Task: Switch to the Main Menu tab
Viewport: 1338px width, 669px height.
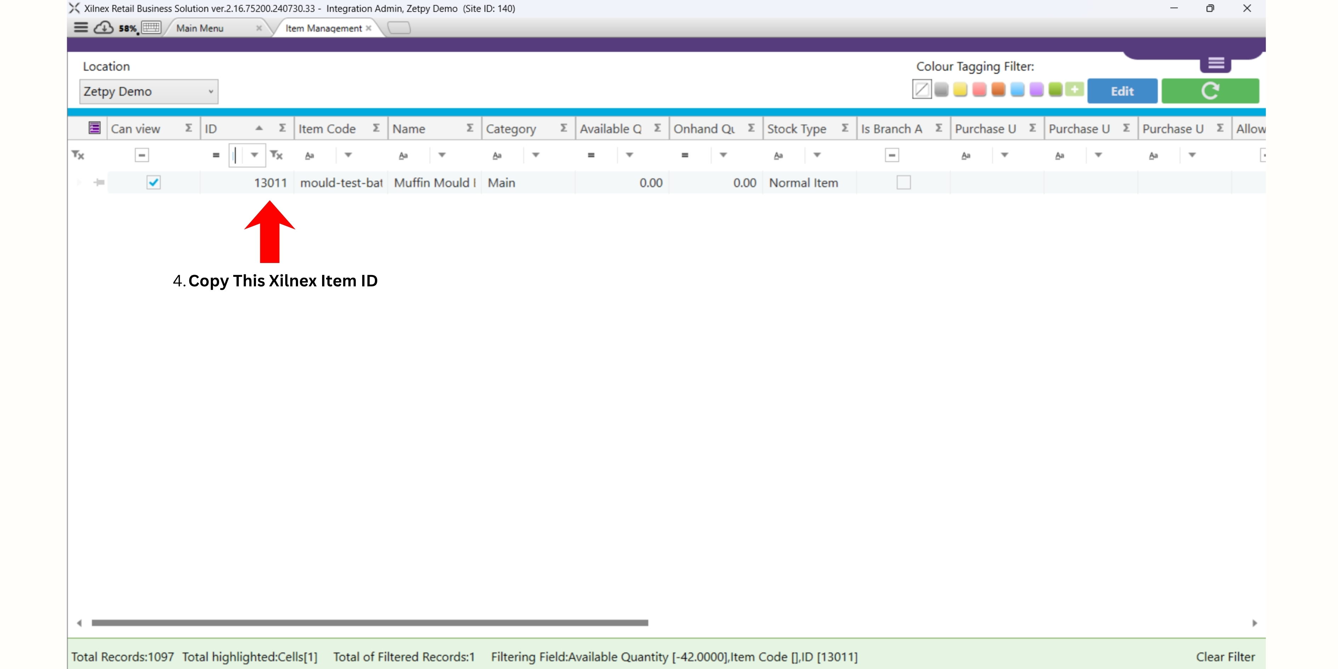Action: click(x=199, y=28)
